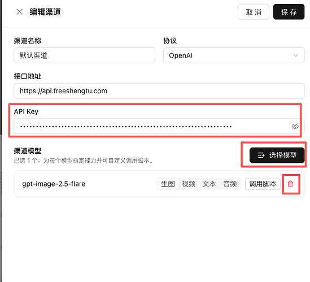Save the channel with 保存
This screenshot has height=282, width=310.
point(289,12)
